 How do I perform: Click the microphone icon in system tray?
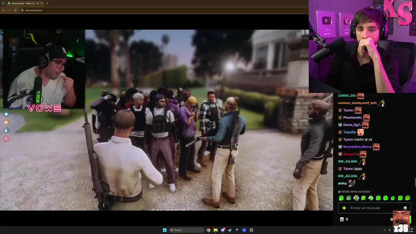point(389,230)
